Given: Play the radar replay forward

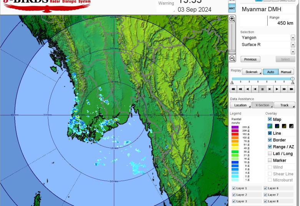Looking at the screenshot, I should point(277,89).
